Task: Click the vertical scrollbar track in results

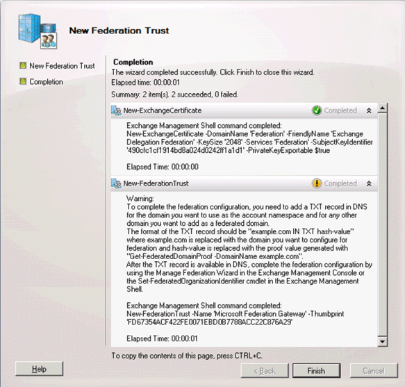Action: 383,224
